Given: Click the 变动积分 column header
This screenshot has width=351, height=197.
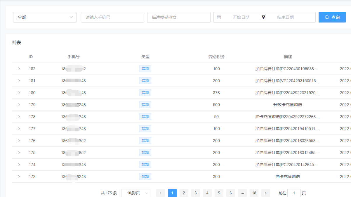Looking at the screenshot, I should pyautogui.click(x=216, y=57).
